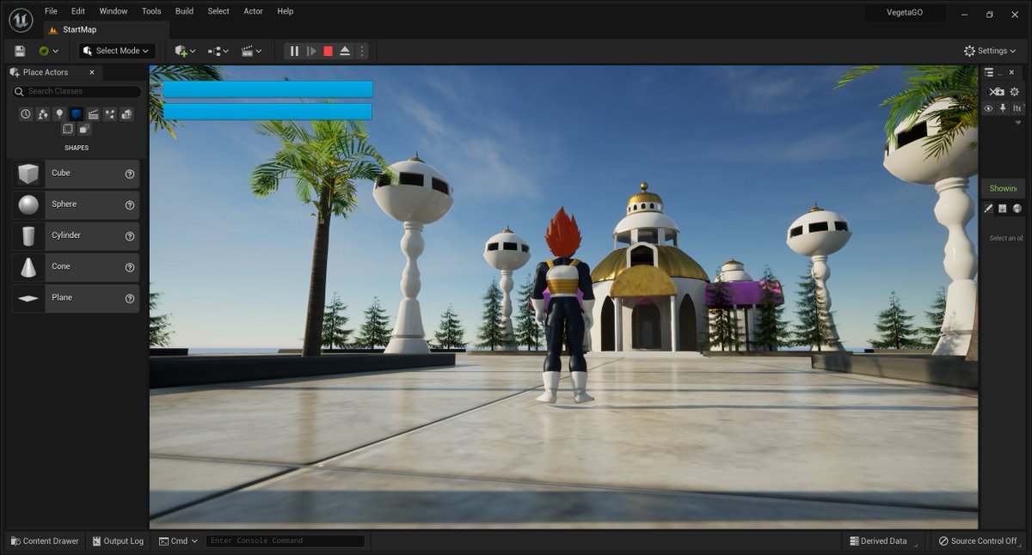Click the Cube shape entry
This screenshot has width=1032, height=555.
[76, 174]
